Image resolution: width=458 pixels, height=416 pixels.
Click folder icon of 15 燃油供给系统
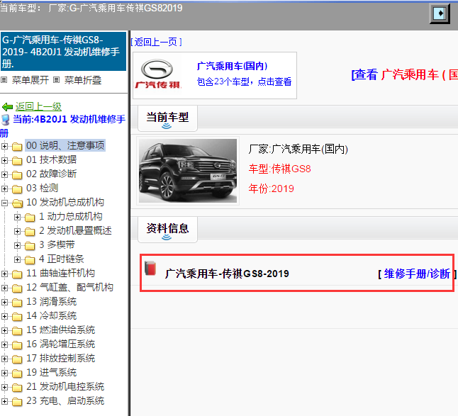(17, 331)
